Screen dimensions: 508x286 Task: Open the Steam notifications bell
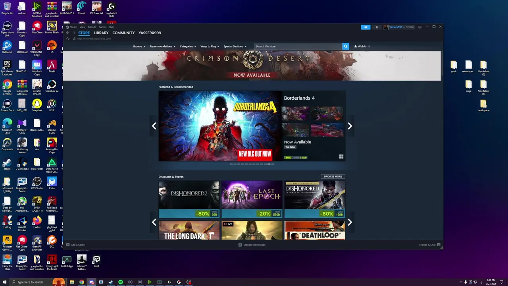tap(377, 27)
